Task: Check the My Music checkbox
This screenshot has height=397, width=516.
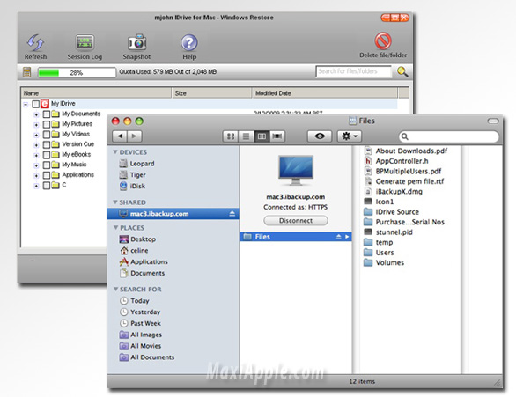Action: 47,165
